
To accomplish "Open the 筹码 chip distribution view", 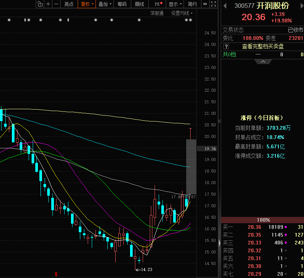I will point(122,4).
